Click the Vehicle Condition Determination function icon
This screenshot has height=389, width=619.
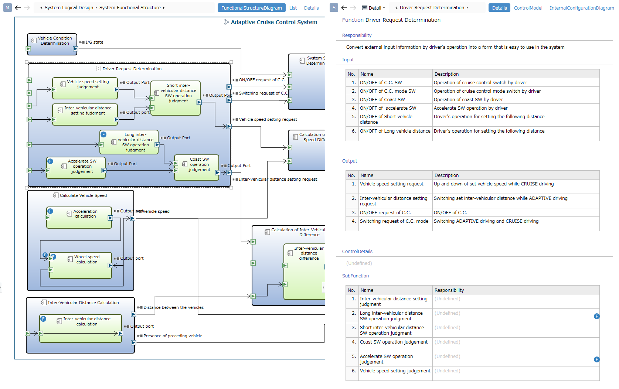tap(34, 41)
